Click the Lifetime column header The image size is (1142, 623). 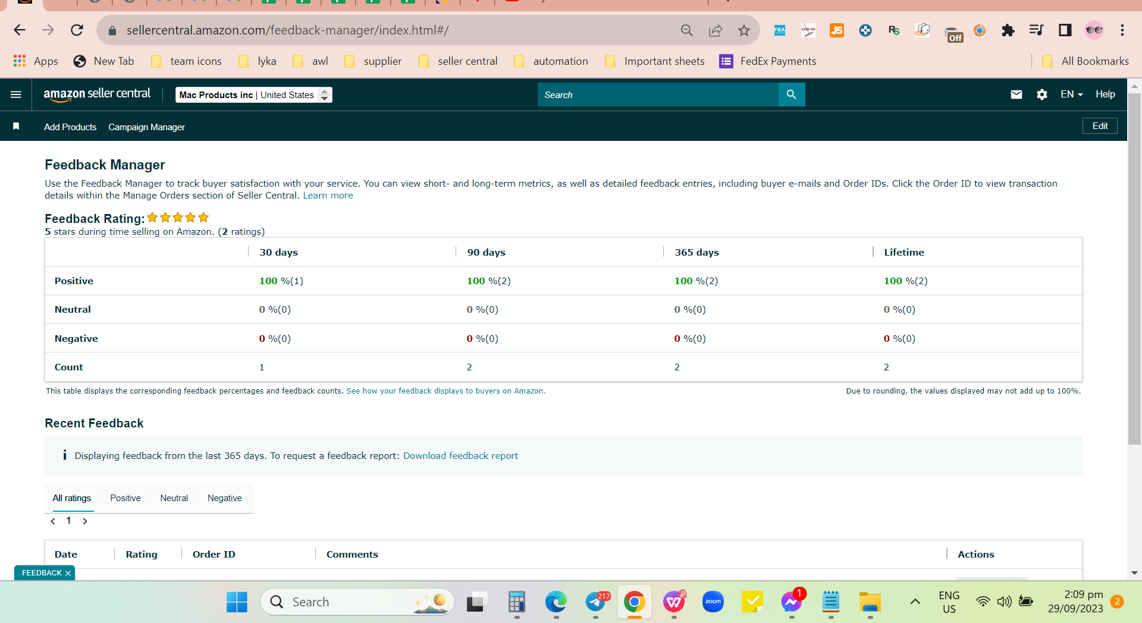[x=904, y=252]
